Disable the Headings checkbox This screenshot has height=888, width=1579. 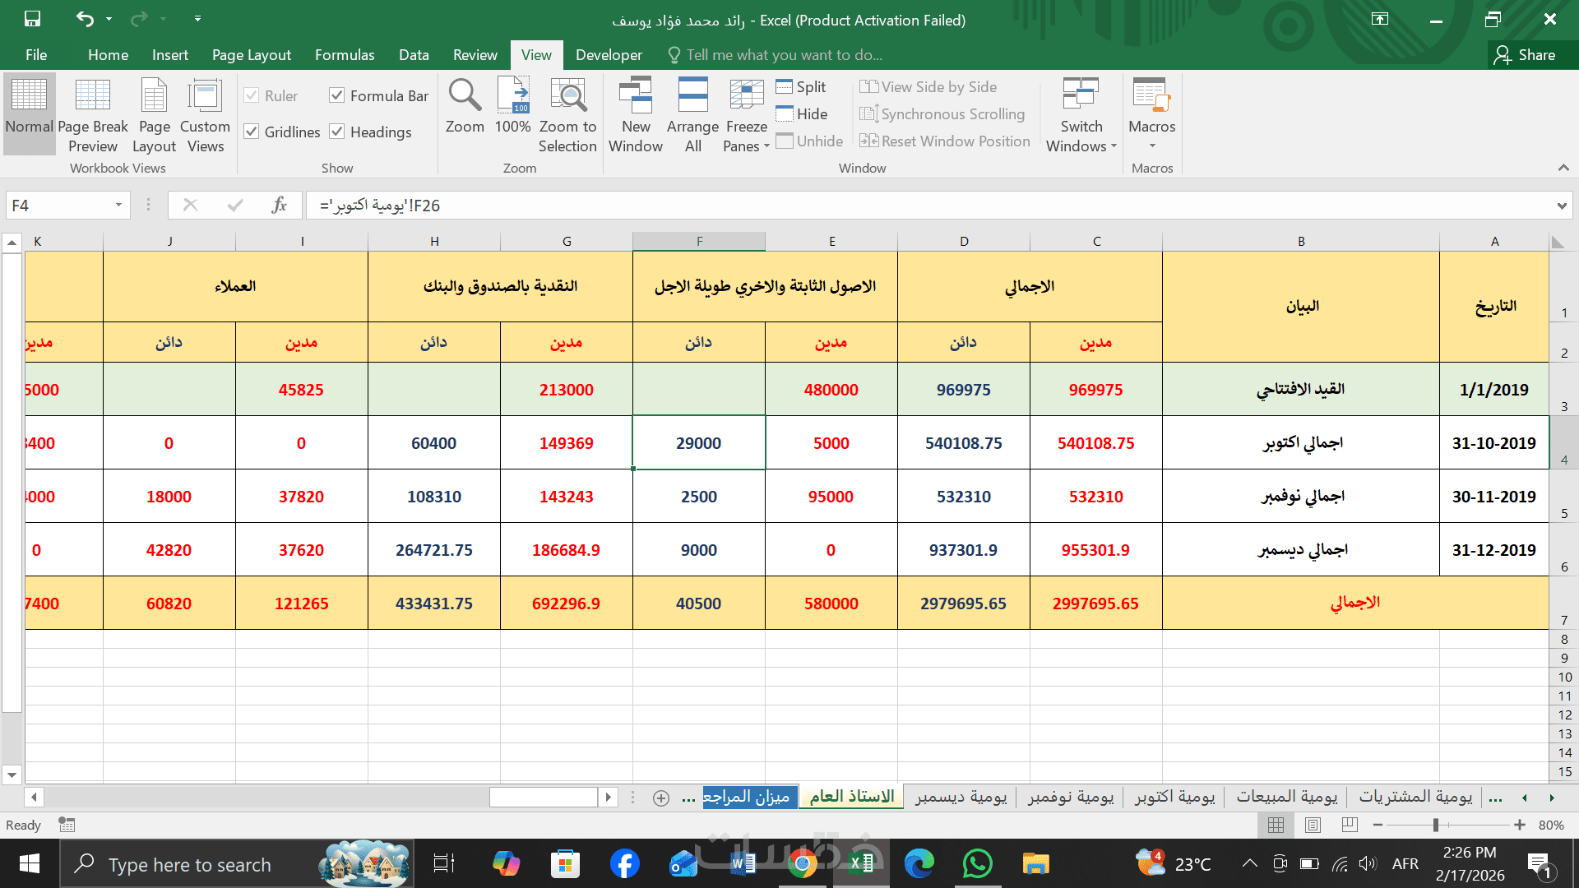336,132
